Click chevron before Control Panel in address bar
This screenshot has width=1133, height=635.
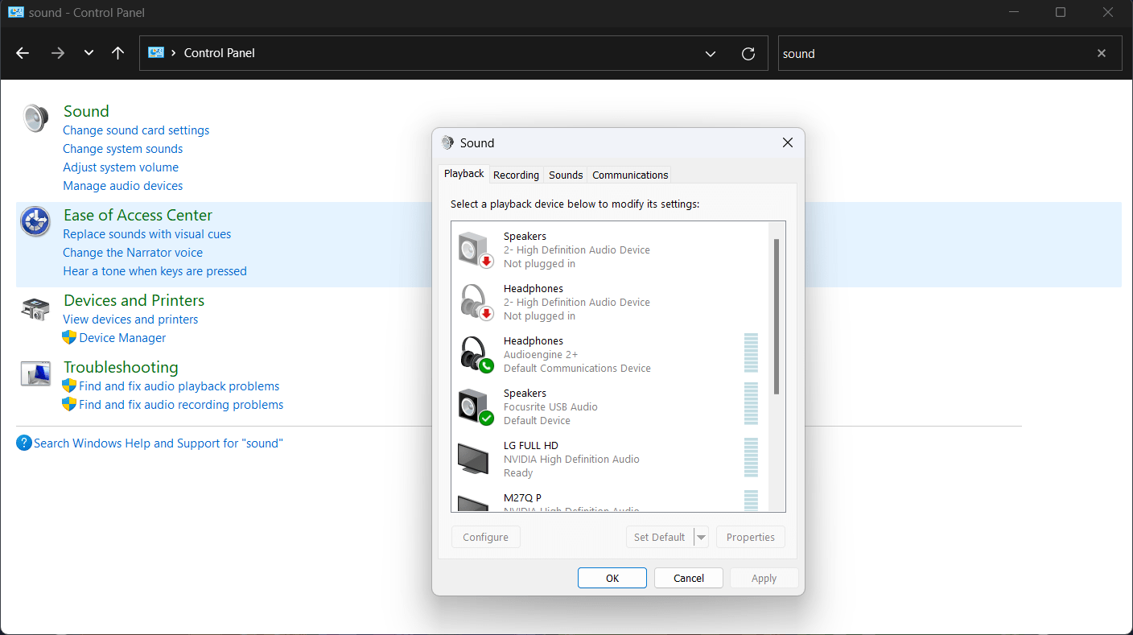(x=174, y=53)
